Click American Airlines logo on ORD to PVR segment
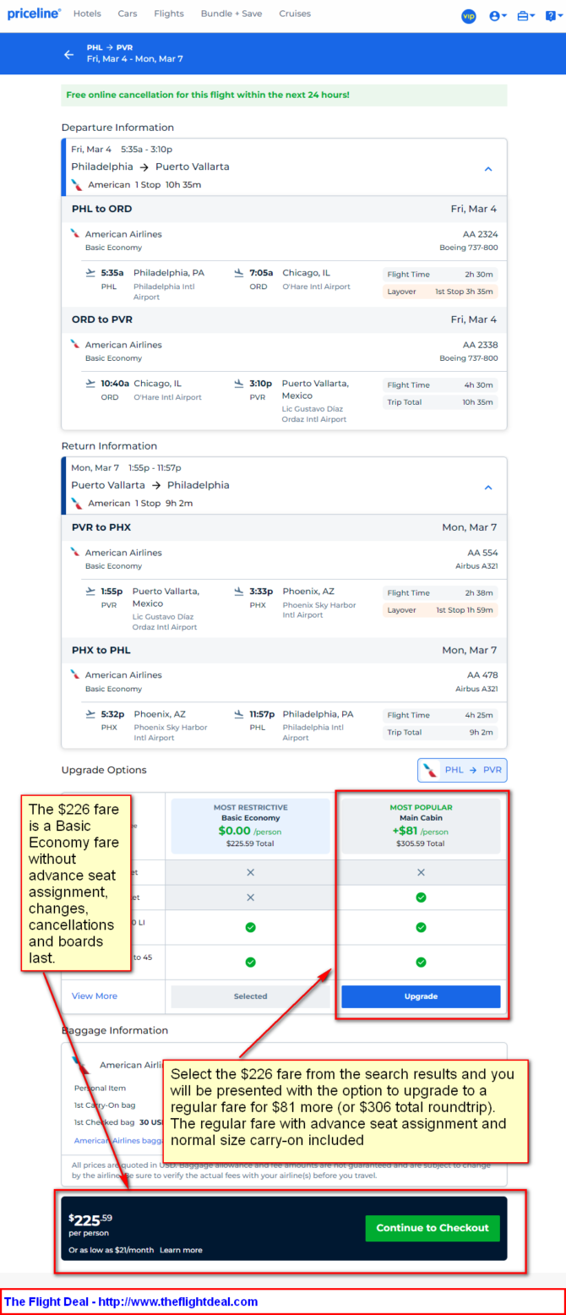Image resolution: width=566 pixels, height=1315 pixels. pos(75,344)
